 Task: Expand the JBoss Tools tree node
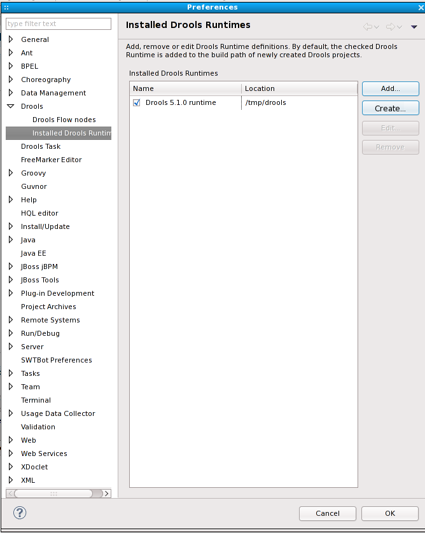tap(11, 279)
